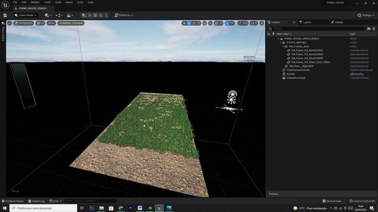The height and width of the screenshot is (212, 378).
Task: Toggle surface snapping in the viewport toolbar
Action: coord(210,24)
